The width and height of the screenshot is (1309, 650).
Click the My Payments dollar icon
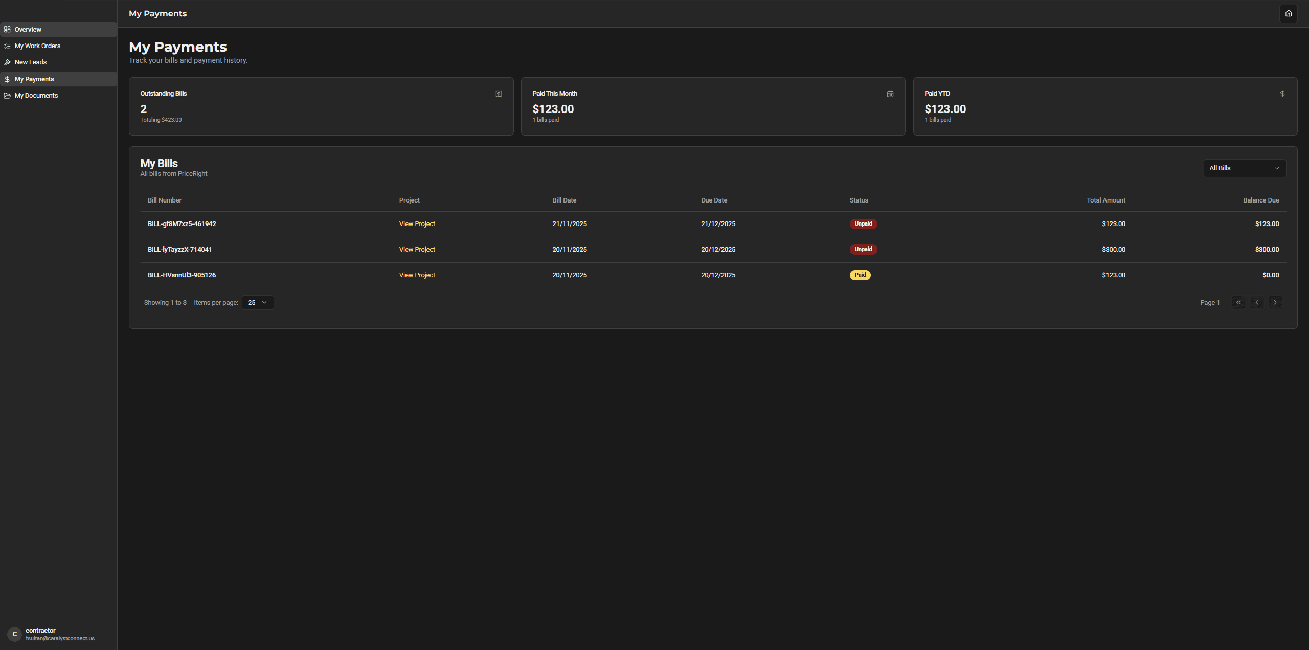[x=7, y=79]
